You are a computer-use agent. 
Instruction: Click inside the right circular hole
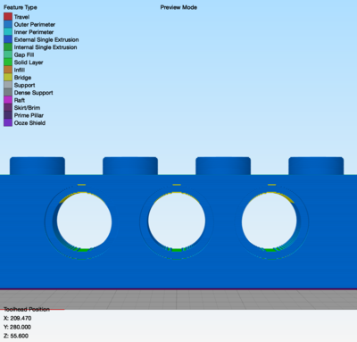270,221
